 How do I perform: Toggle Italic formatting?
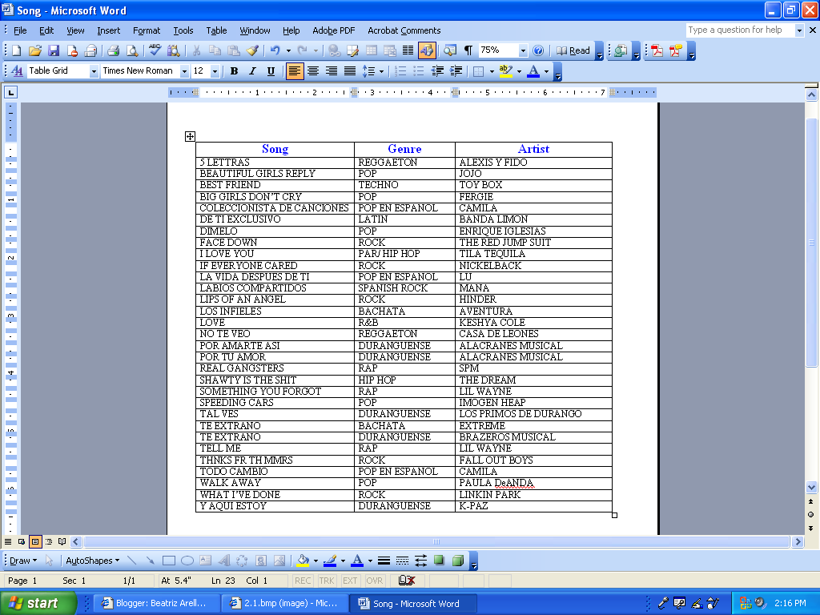(x=252, y=71)
